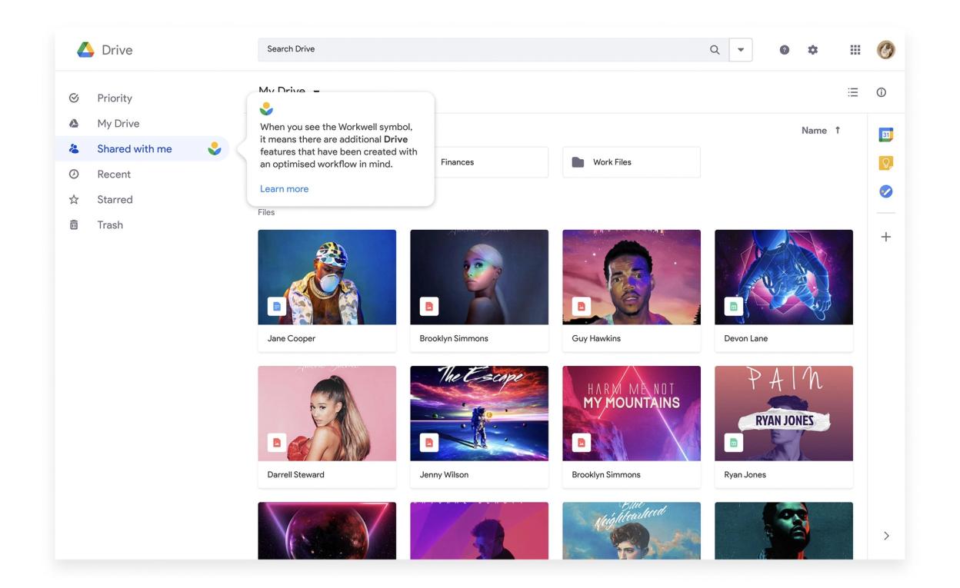Viewport: 960px width, 588px height.
Task: Click the plus get add-ons icon
Action: (x=885, y=237)
